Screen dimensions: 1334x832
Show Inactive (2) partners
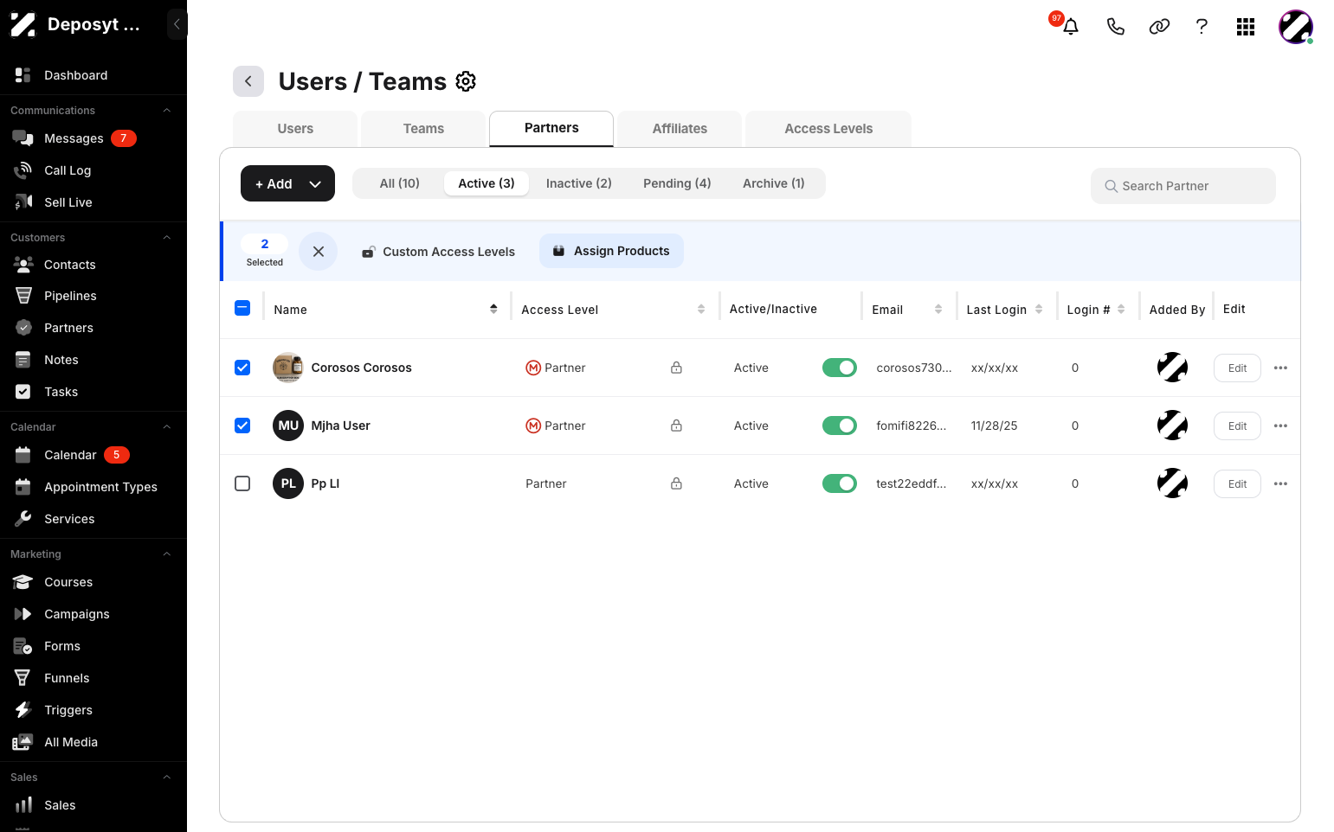point(579,183)
